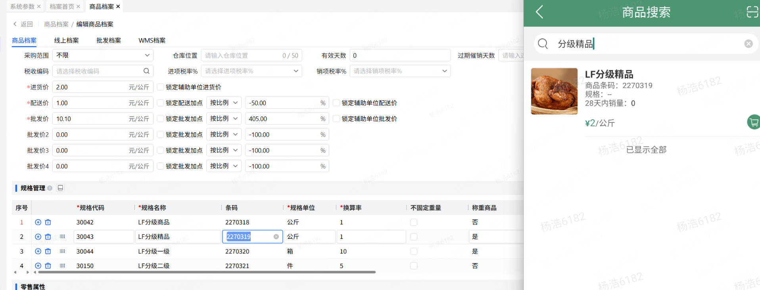Image resolution: width=760 pixels, height=290 pixels.
Task: Click the 规格管理 help icon
Action: coord(50,188)
